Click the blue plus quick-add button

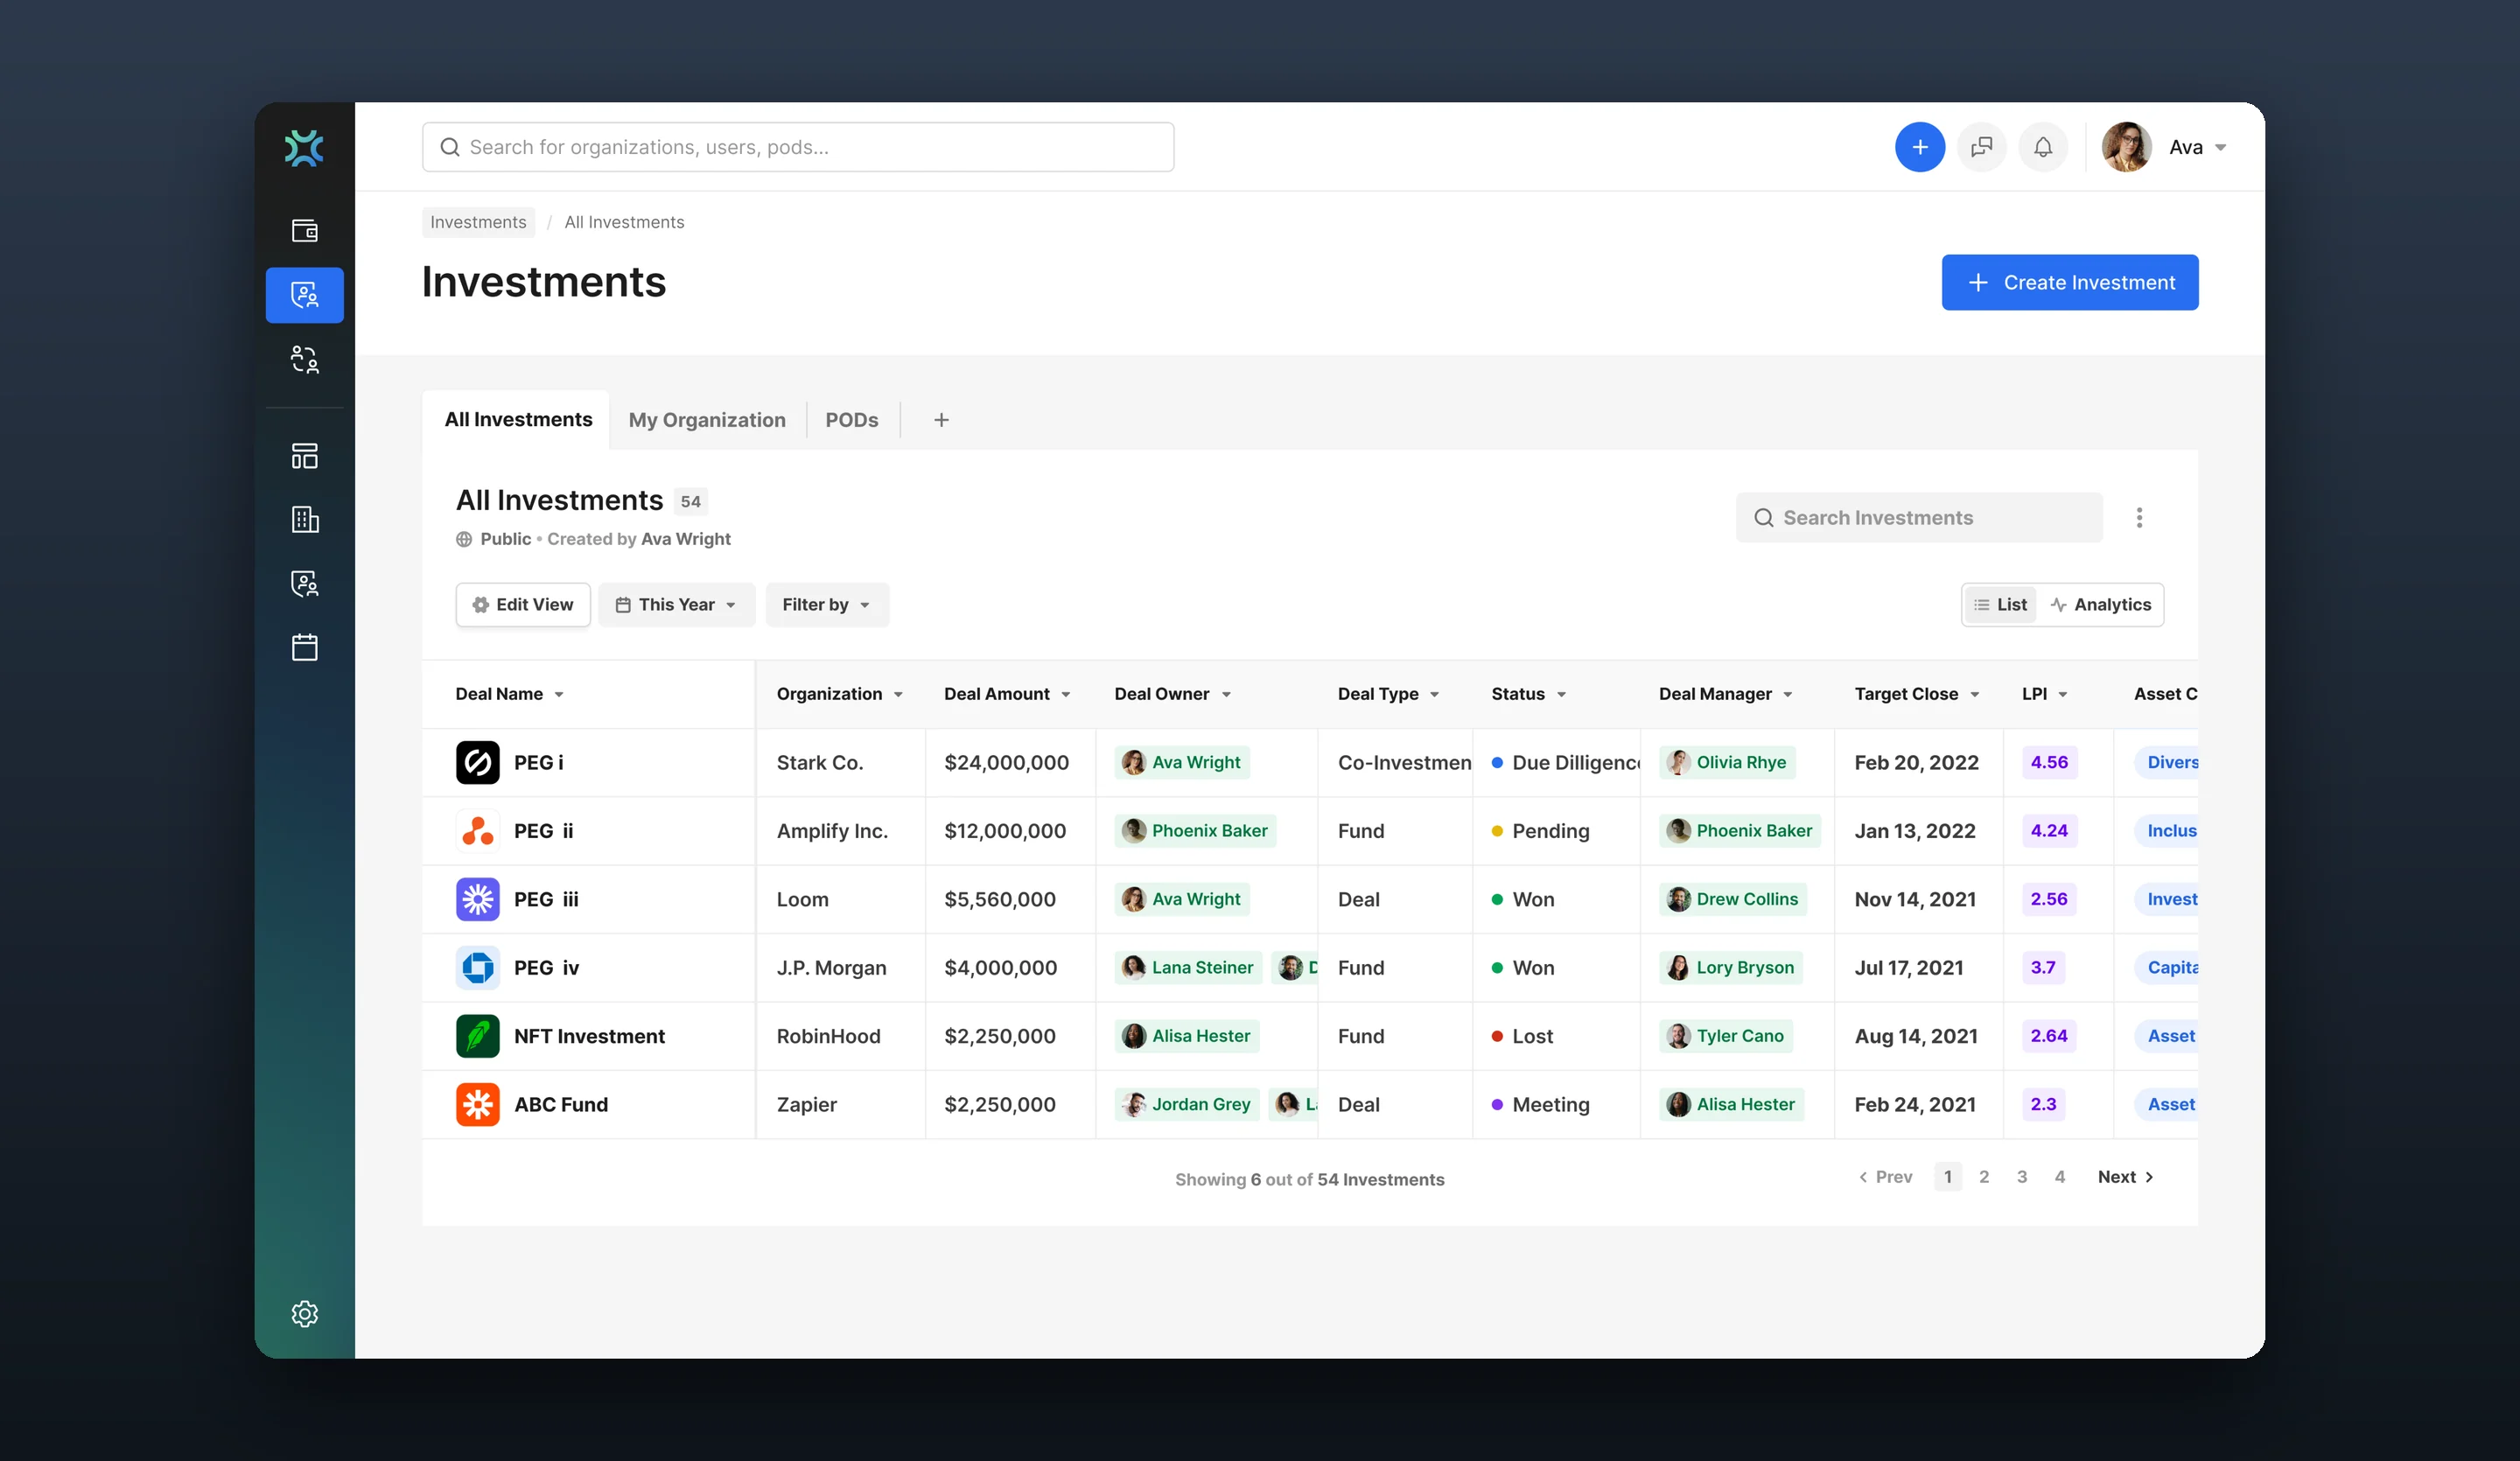[1919, 147]
